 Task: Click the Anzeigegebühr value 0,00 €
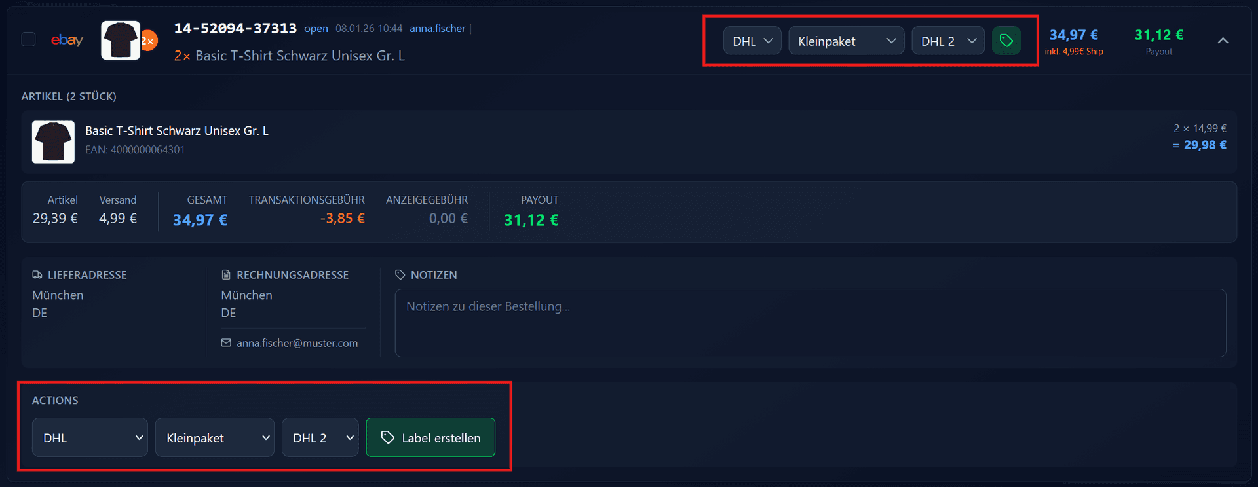(448, 218)
